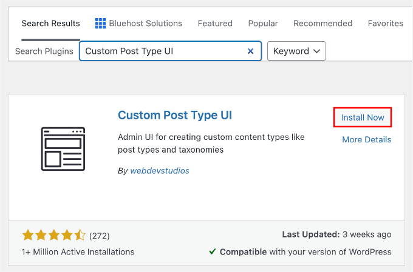Switch to the Search Results tab
The height and width of the screenshot is (272, 413).
[50, 24]
